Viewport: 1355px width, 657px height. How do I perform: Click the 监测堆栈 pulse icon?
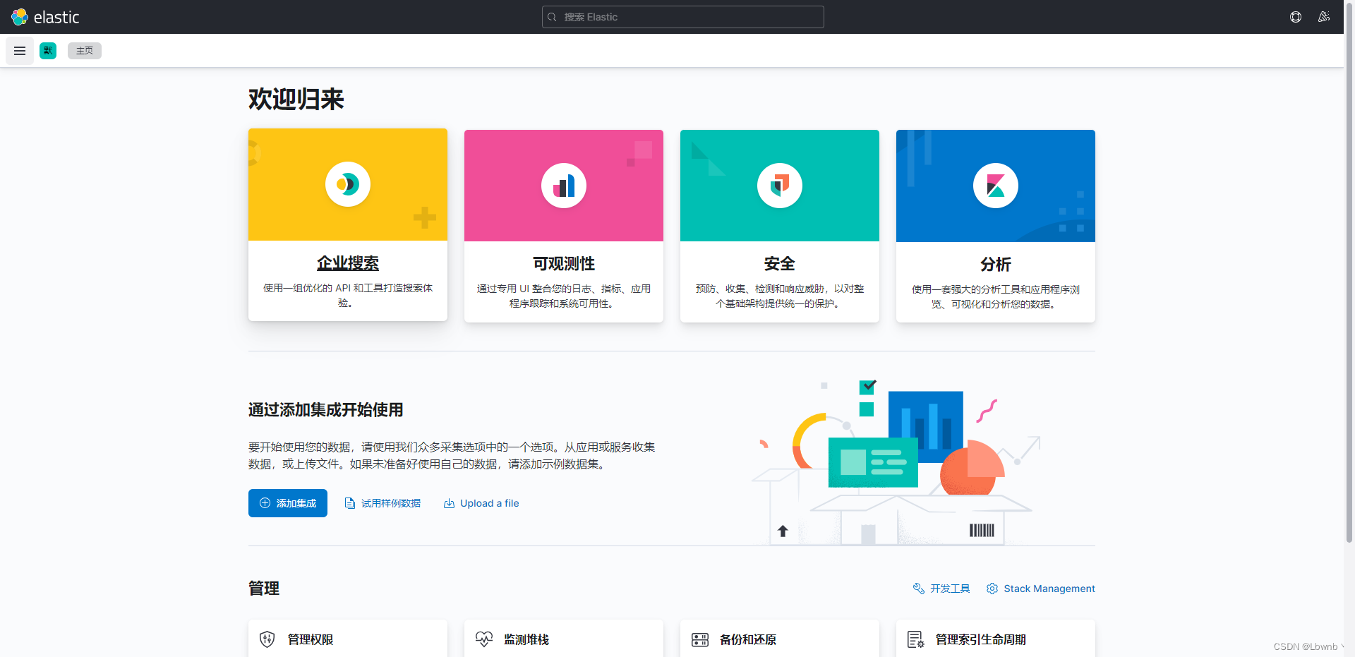click(484, 639)
